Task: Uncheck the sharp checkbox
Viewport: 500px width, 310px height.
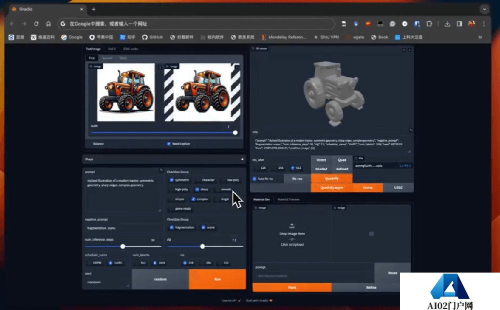Action: click(x=197, y=189)
